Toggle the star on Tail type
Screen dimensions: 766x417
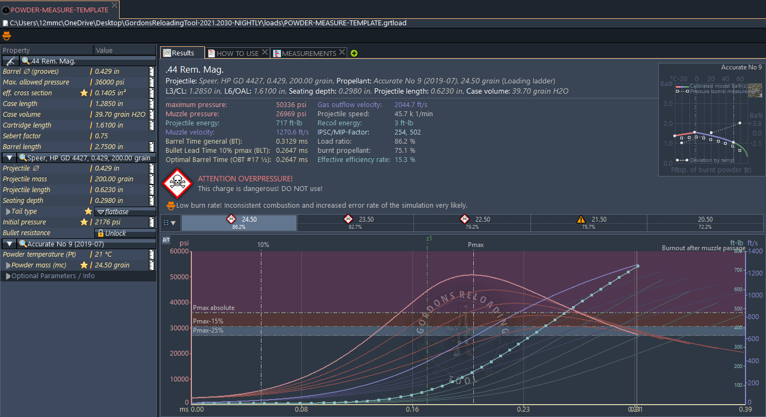coord(88,211)
